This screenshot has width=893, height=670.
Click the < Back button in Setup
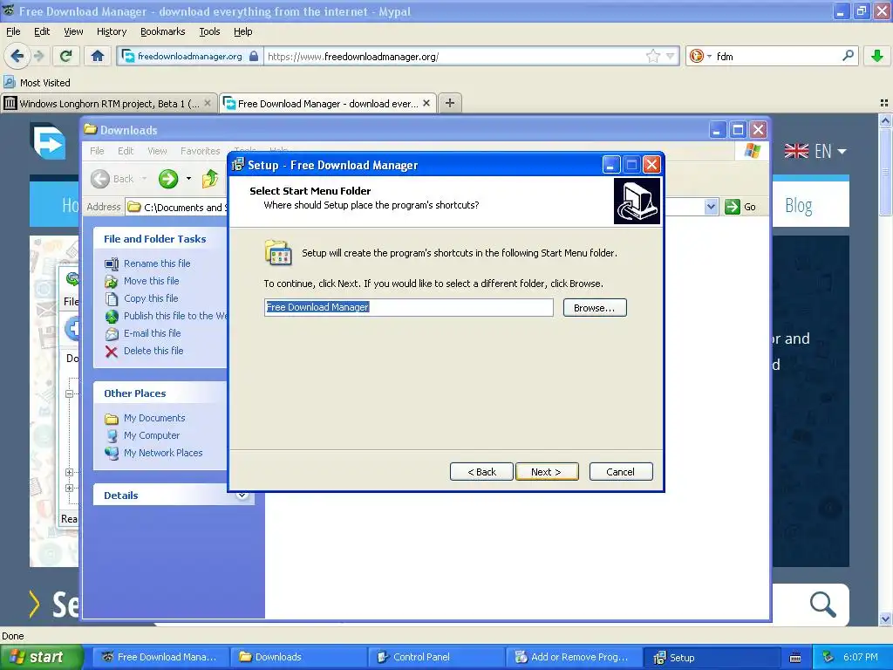pyautogui.click(x=481, y=472)
